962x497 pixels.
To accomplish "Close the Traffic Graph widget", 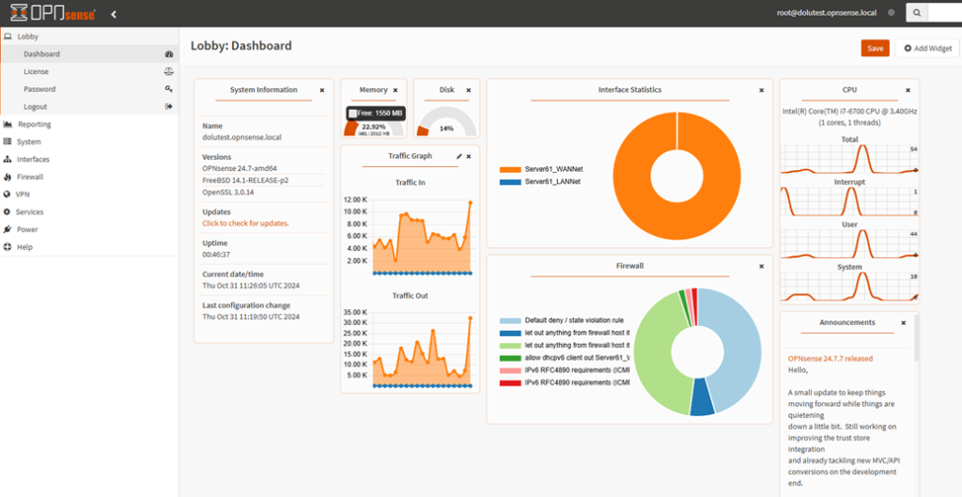I will point(469,157).
